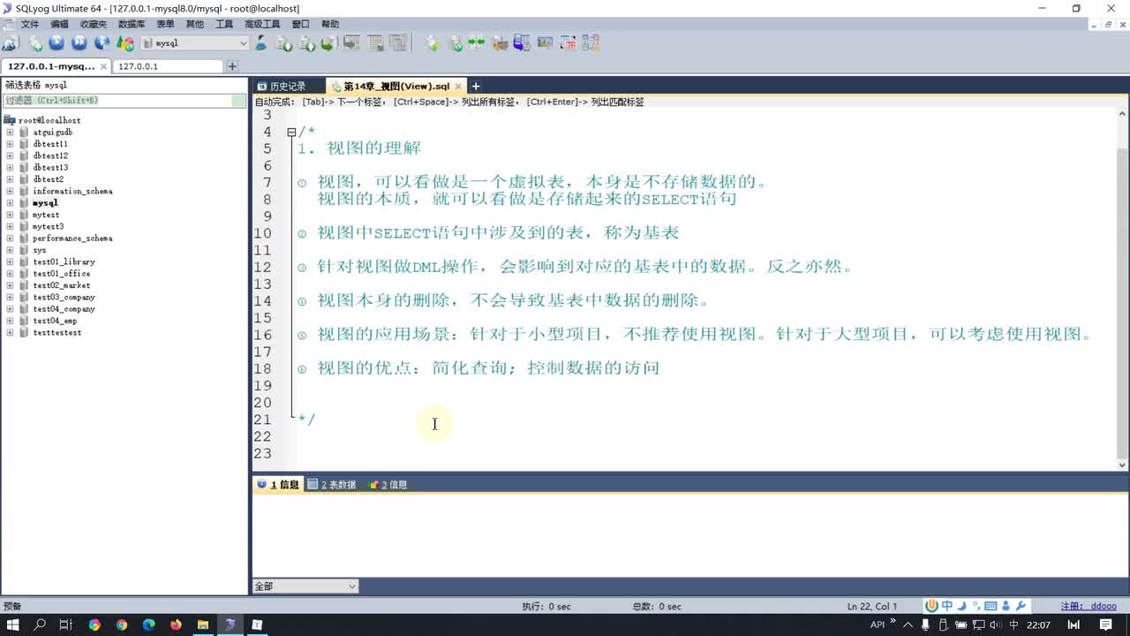Select the 第14章_视图(View).sql tab
The height and width of the screenshot is (636, 1130).
coord(395,87)
